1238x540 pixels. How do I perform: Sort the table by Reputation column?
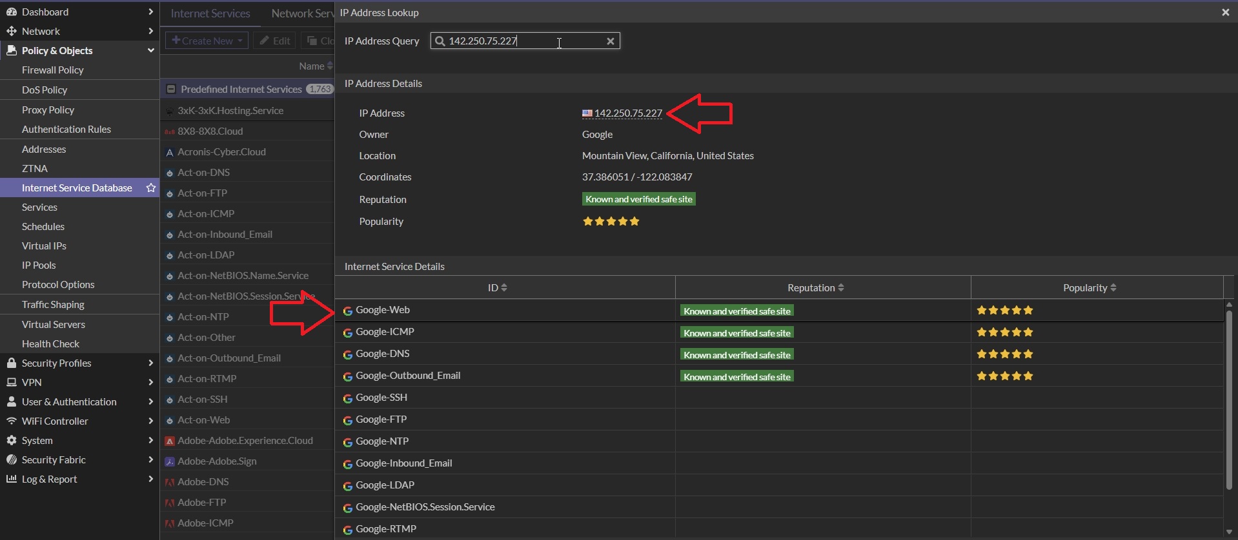coord(816,287)
